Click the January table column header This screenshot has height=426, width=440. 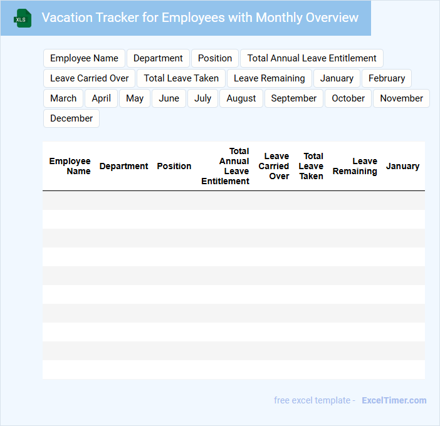402,166
